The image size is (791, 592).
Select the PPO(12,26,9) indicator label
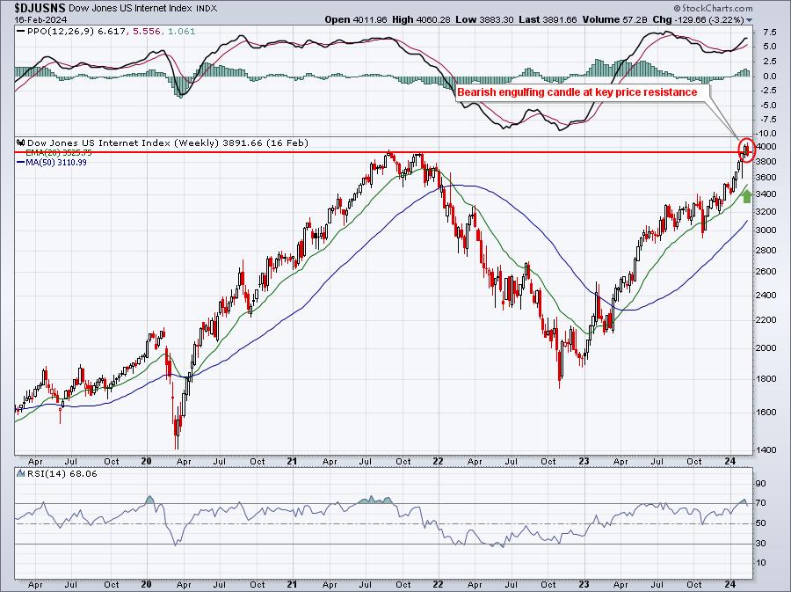pos(61,32)
